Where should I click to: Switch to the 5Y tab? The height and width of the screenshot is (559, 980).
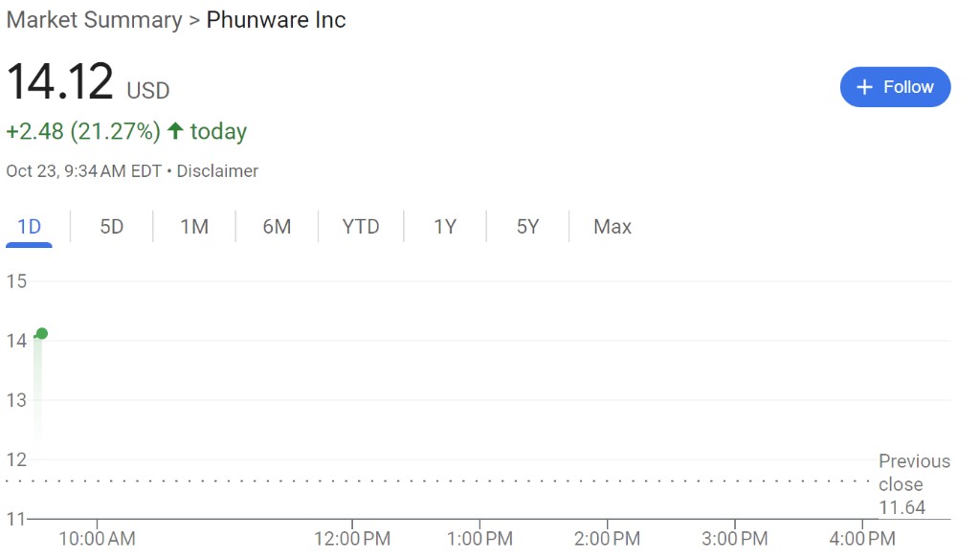[527, 227]
